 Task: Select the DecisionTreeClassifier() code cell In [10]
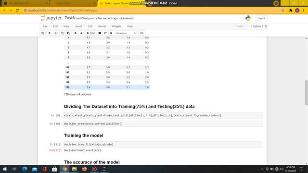pyautogui.click(x=163, y=124)
